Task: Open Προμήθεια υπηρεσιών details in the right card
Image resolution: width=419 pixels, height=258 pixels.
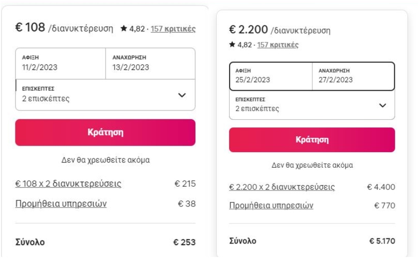Action: [271, 205]
